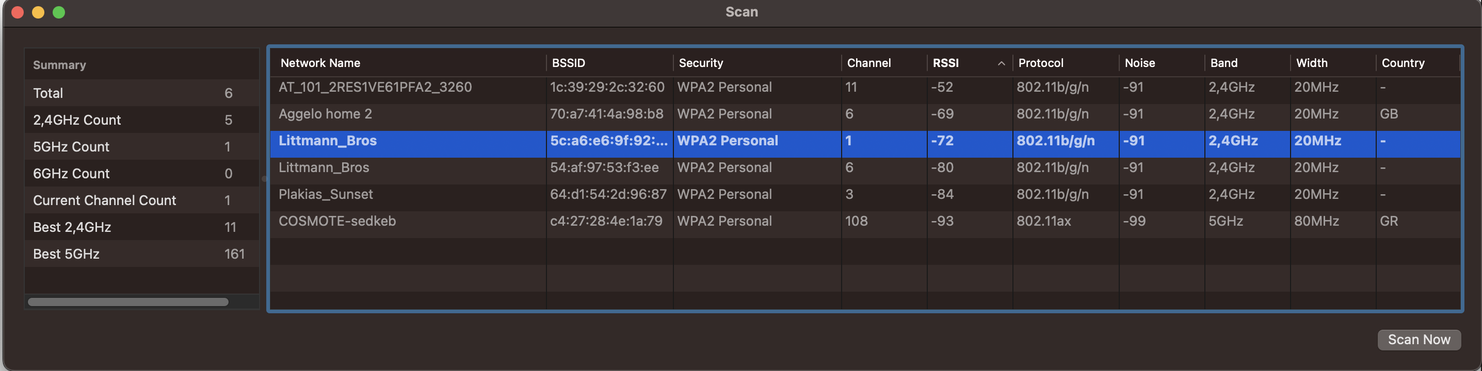Sort networks by the Channel column

868,63
